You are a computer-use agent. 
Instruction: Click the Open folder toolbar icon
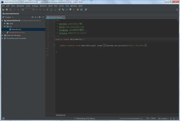[x=3, y=10]
